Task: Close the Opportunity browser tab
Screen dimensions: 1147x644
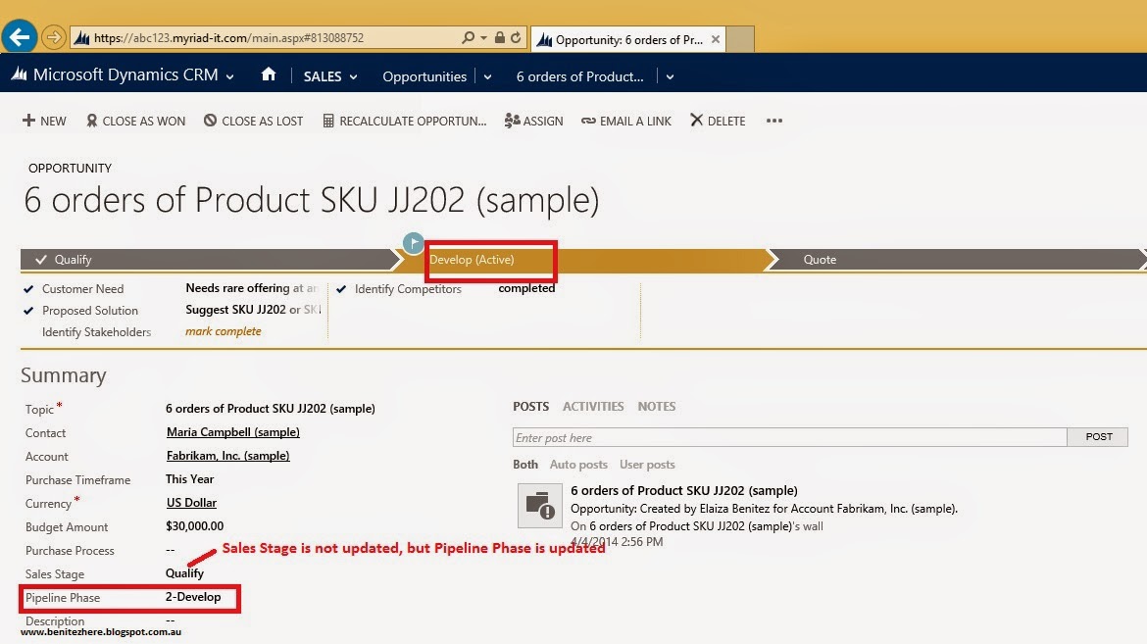Action: point(716,39)
